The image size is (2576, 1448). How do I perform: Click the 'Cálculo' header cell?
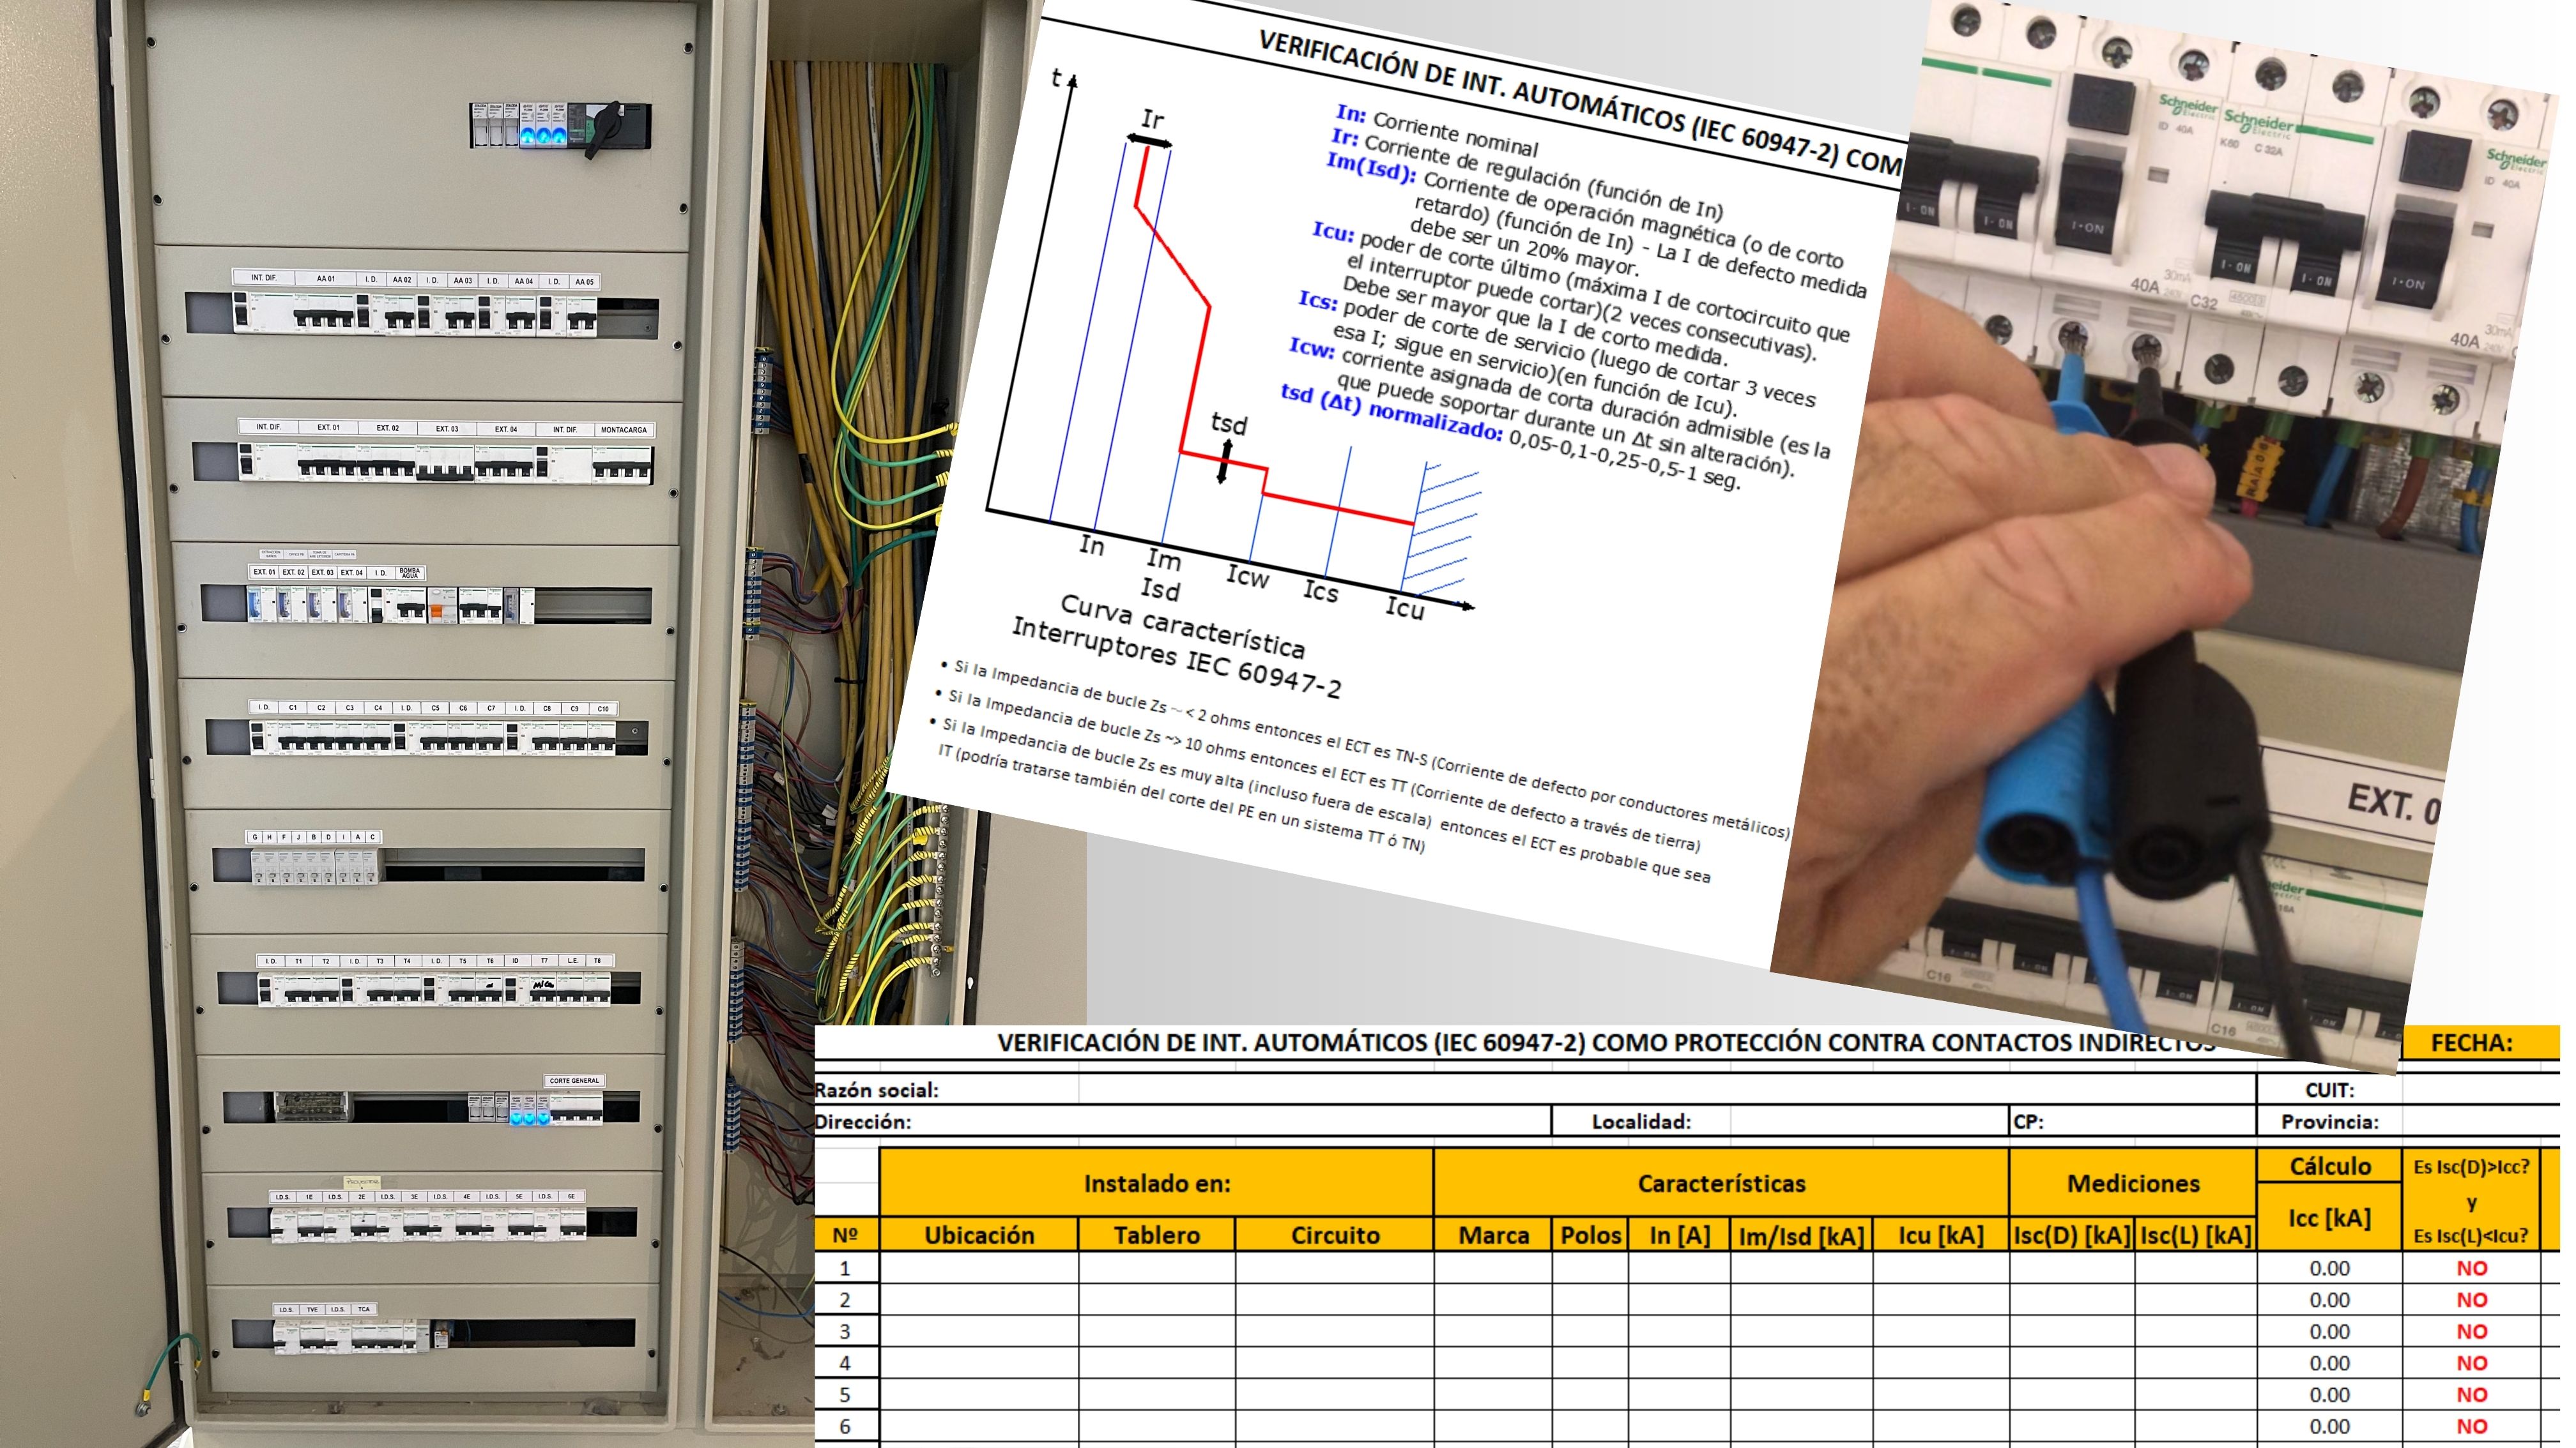click(2330, 1166)
